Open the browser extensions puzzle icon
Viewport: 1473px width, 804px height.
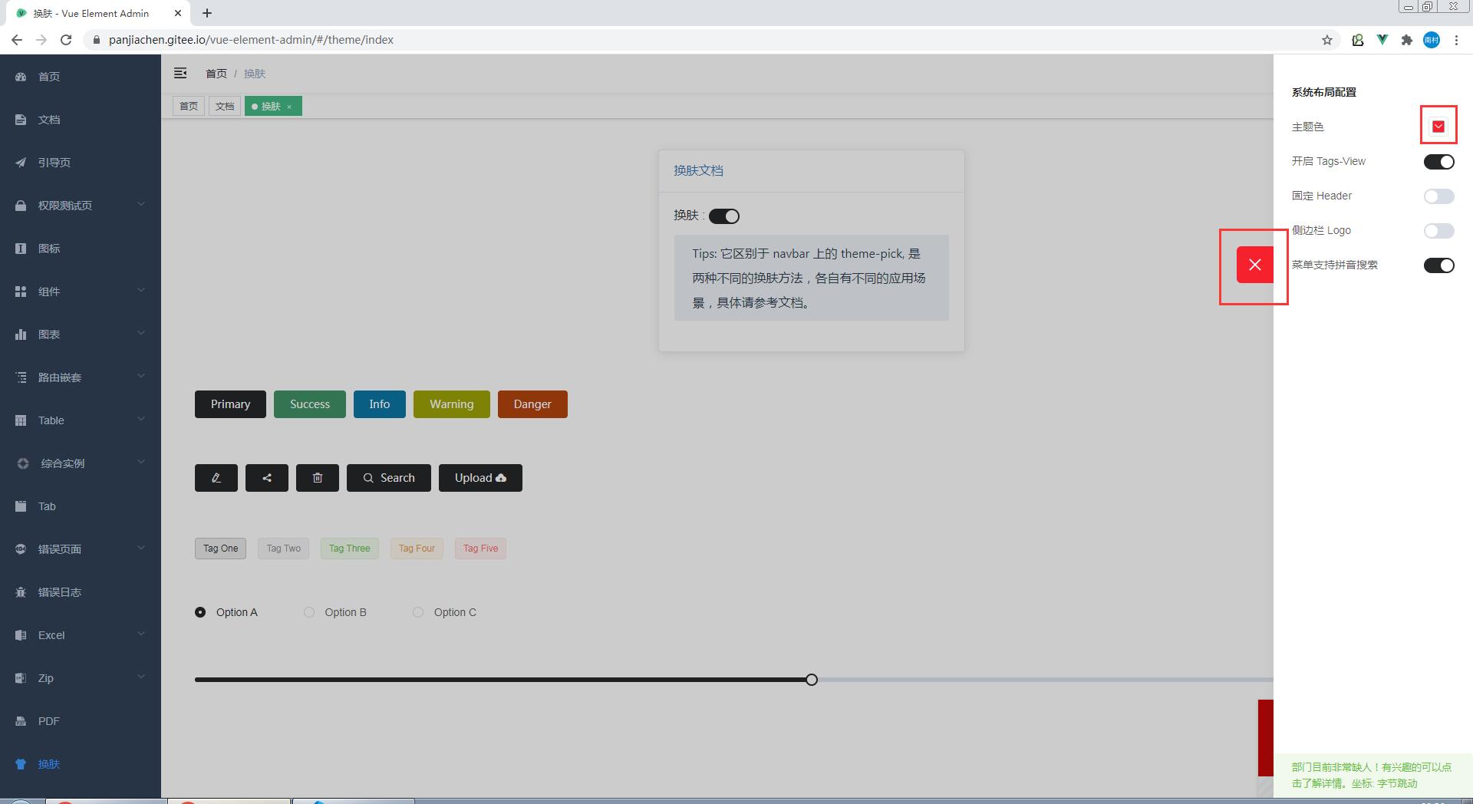coord(1407,40)
